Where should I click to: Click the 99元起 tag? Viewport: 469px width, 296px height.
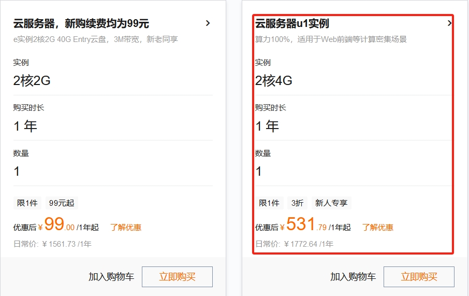point(62,203)
